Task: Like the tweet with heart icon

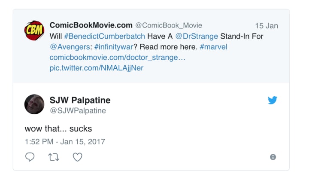Action: [x=77, y=157]
